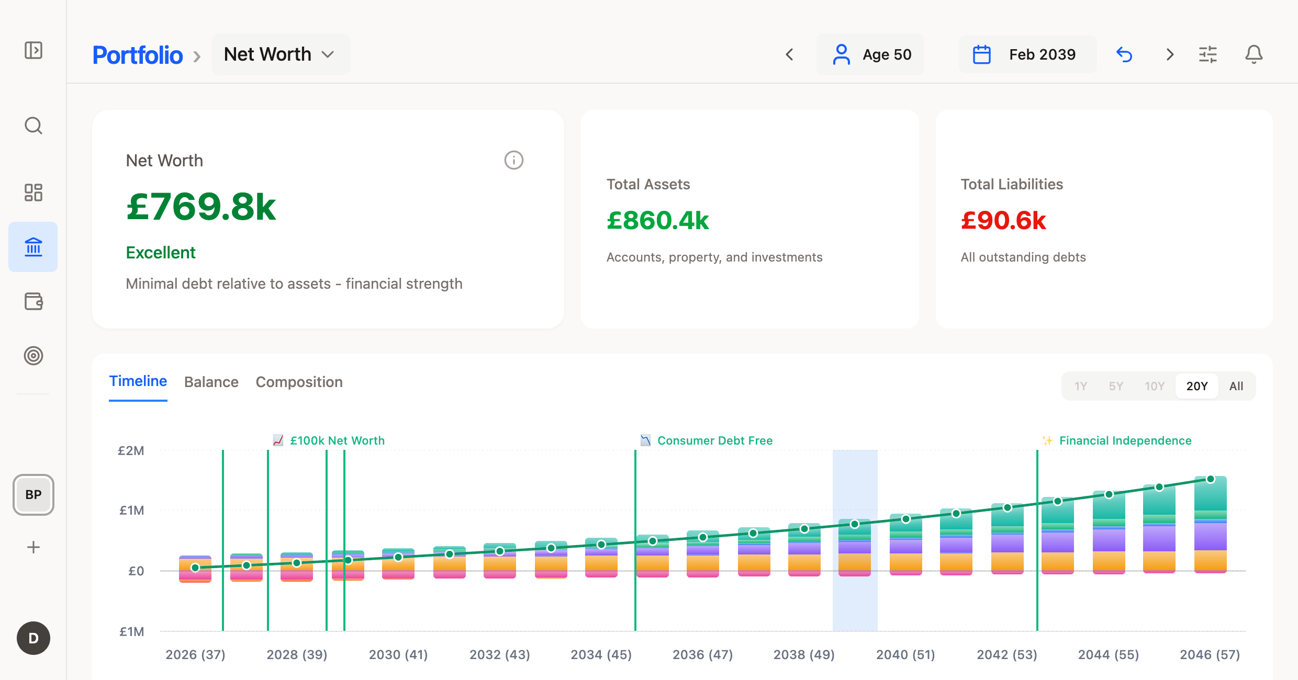This screenshot has height=680, width=1298.
Task: Switch the chart range to All
Action: click(1236, 386)
